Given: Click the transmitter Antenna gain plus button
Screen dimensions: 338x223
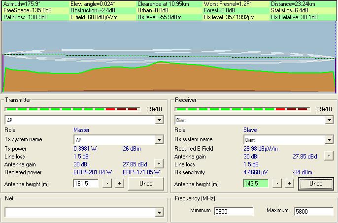Looking at the screenshot, I should (159, 164).
